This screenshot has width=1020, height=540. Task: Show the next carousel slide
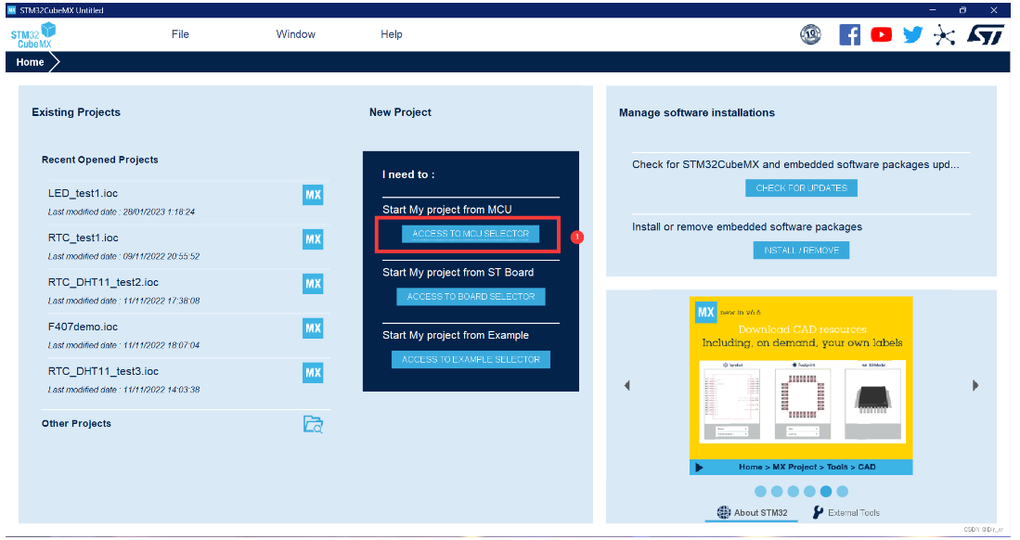click(x=975, y=385)
